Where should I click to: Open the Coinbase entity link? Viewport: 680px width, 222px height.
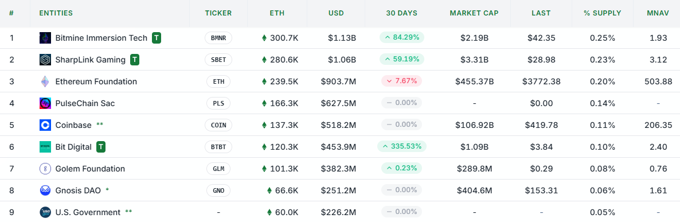pyautogui.click(x=73, y=125)
